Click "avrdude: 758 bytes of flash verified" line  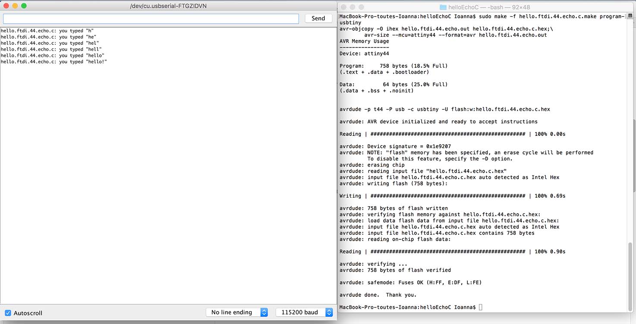[395, 271]
